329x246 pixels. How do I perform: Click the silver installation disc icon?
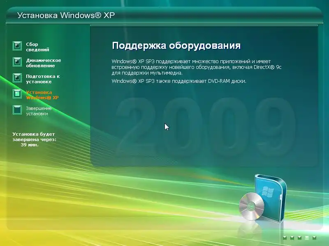click(x=252, y=206)
